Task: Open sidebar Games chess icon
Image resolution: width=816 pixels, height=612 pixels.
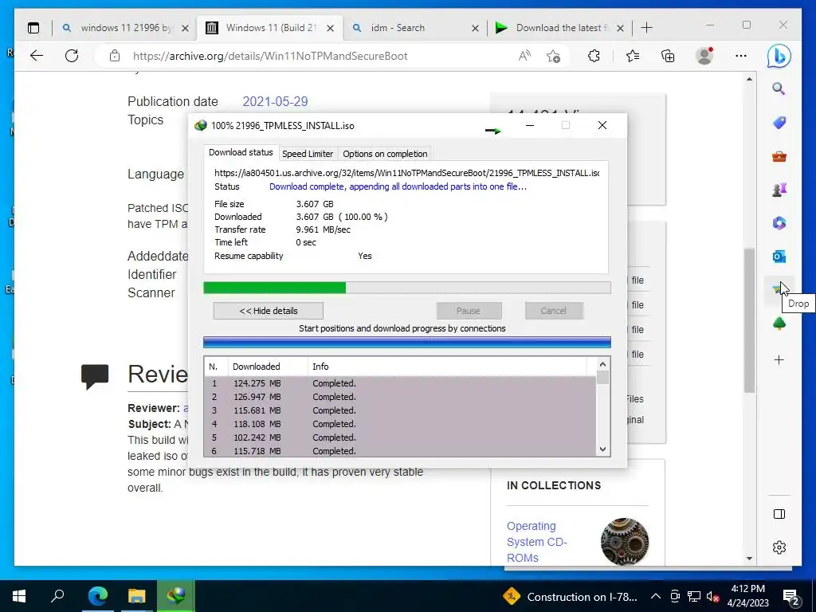Action: 779,190
